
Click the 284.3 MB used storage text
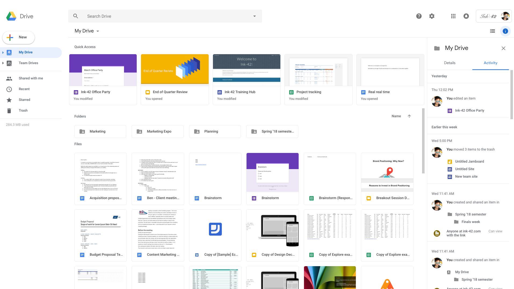point(17,125)
